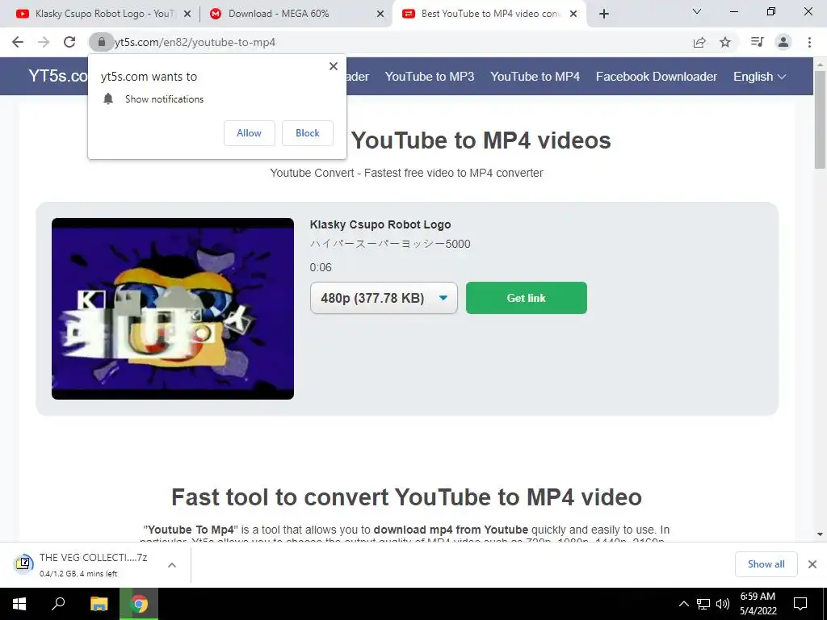The image size is (827, 620).
Task: Click the forward navigation arrow
Action: (44, 42)
